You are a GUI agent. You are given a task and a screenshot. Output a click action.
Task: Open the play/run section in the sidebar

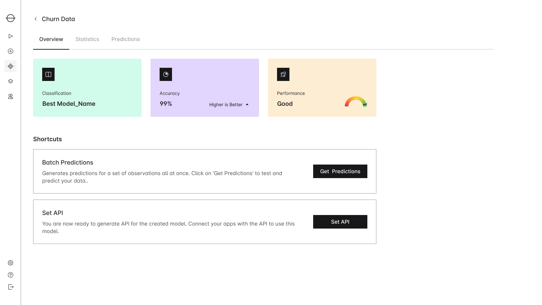click(11, 36)
